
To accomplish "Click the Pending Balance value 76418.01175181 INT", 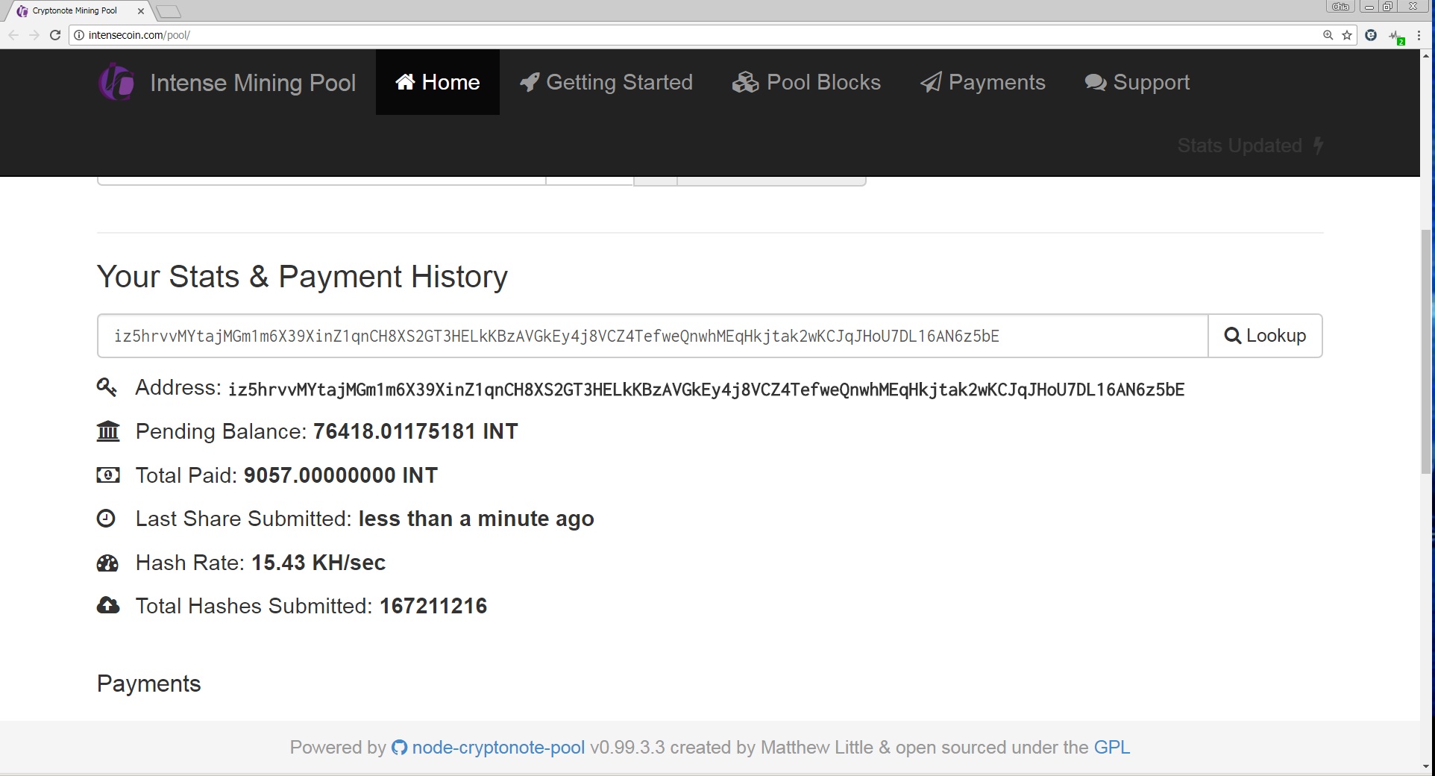I will (415, 431).
